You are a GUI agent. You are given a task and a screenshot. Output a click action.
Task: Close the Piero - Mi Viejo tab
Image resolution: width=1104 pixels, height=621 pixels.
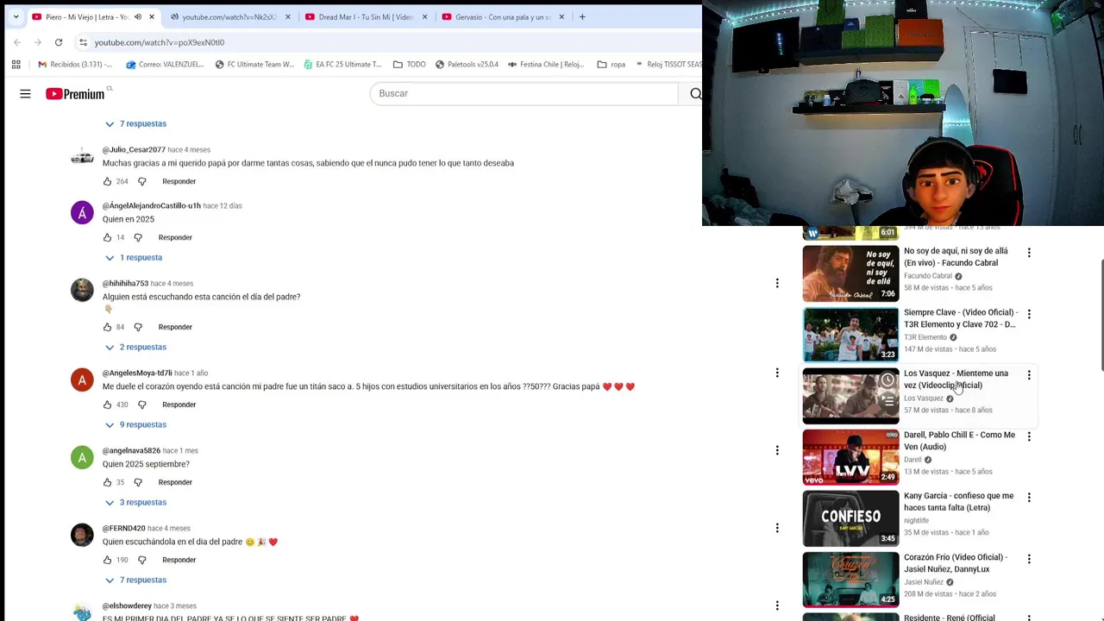click(152, 16)
